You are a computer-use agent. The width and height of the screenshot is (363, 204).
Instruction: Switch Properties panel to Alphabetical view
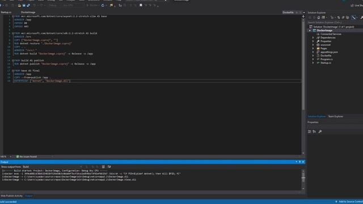point(314,131)
